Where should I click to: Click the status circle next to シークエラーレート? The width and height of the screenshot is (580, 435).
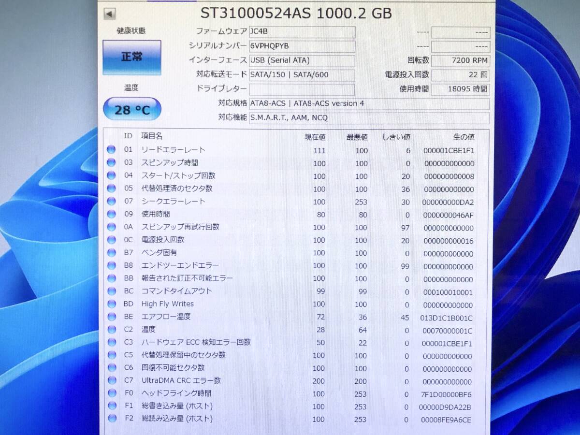point(112,202)
